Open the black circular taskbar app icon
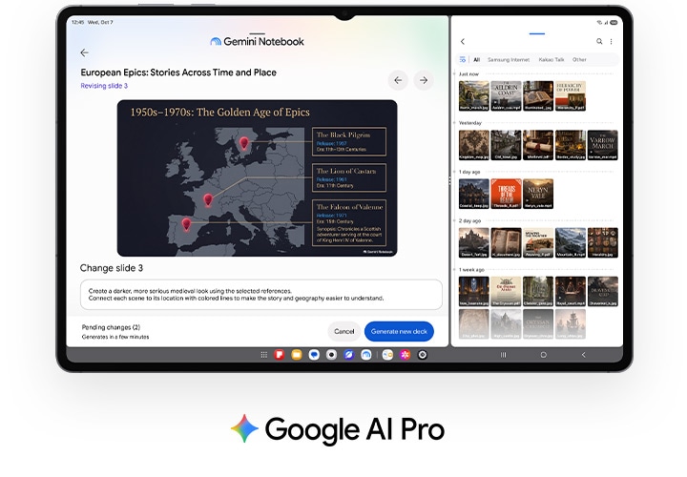Screen dimensions: 687x477 point(423,355)
